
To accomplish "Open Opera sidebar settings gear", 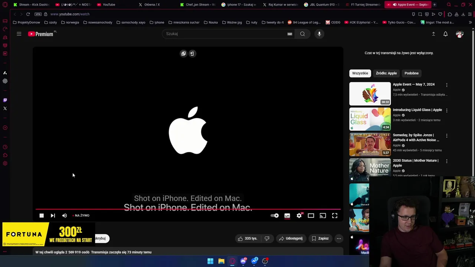I will (5, 164).
